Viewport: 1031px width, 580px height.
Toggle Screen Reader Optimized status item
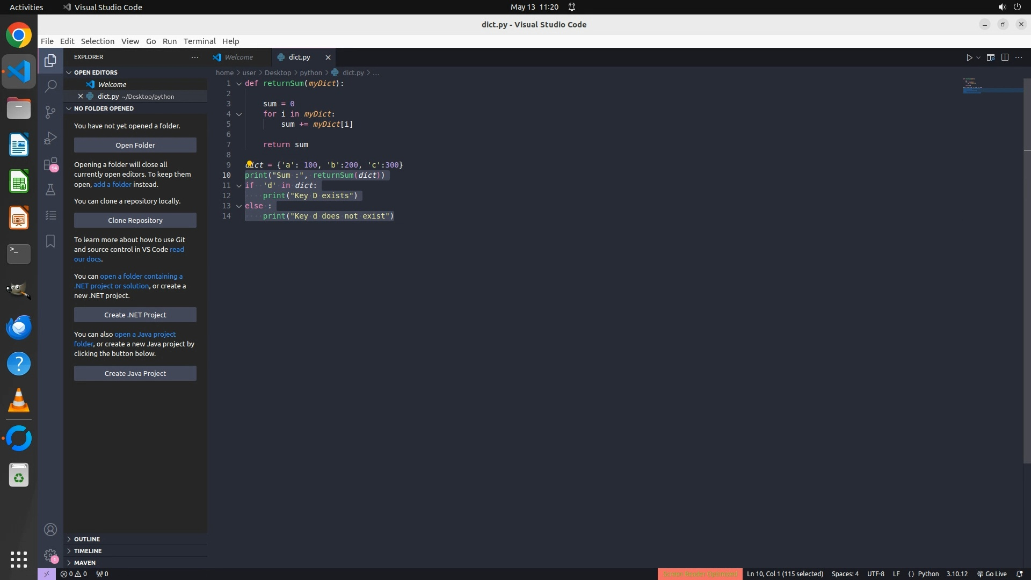(x=700, y=574)
